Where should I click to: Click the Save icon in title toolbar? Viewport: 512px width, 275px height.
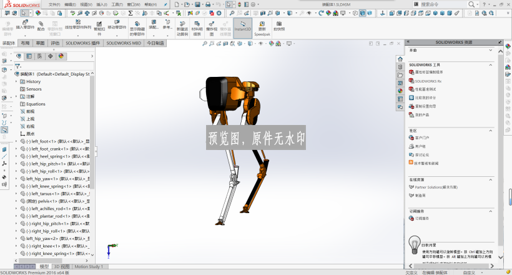(197, 4)
